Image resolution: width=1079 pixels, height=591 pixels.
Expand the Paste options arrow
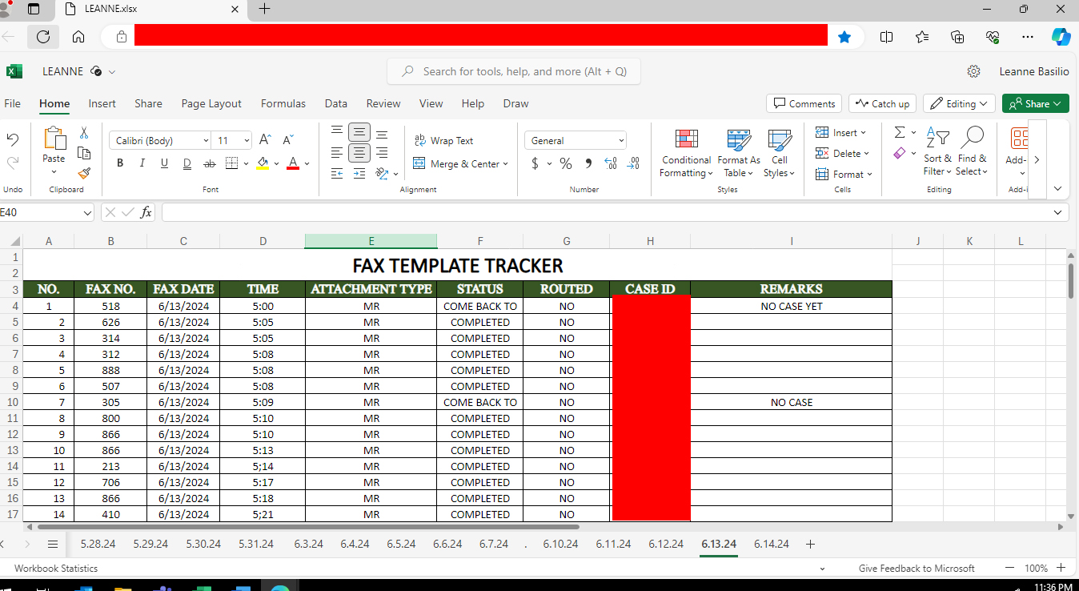pos(54,171)
